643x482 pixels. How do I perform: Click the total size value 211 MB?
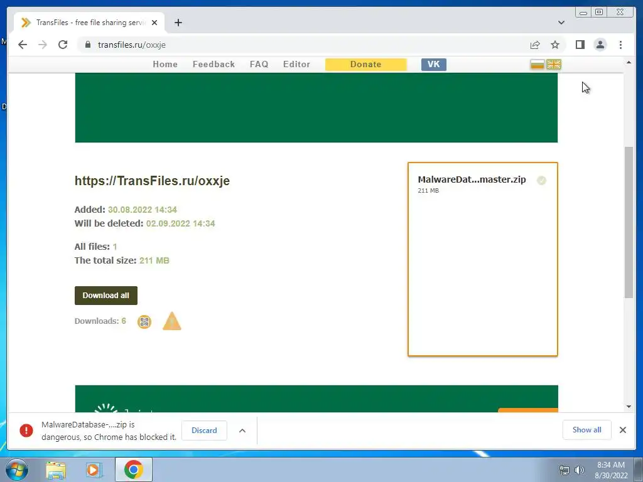coord(154,260)
